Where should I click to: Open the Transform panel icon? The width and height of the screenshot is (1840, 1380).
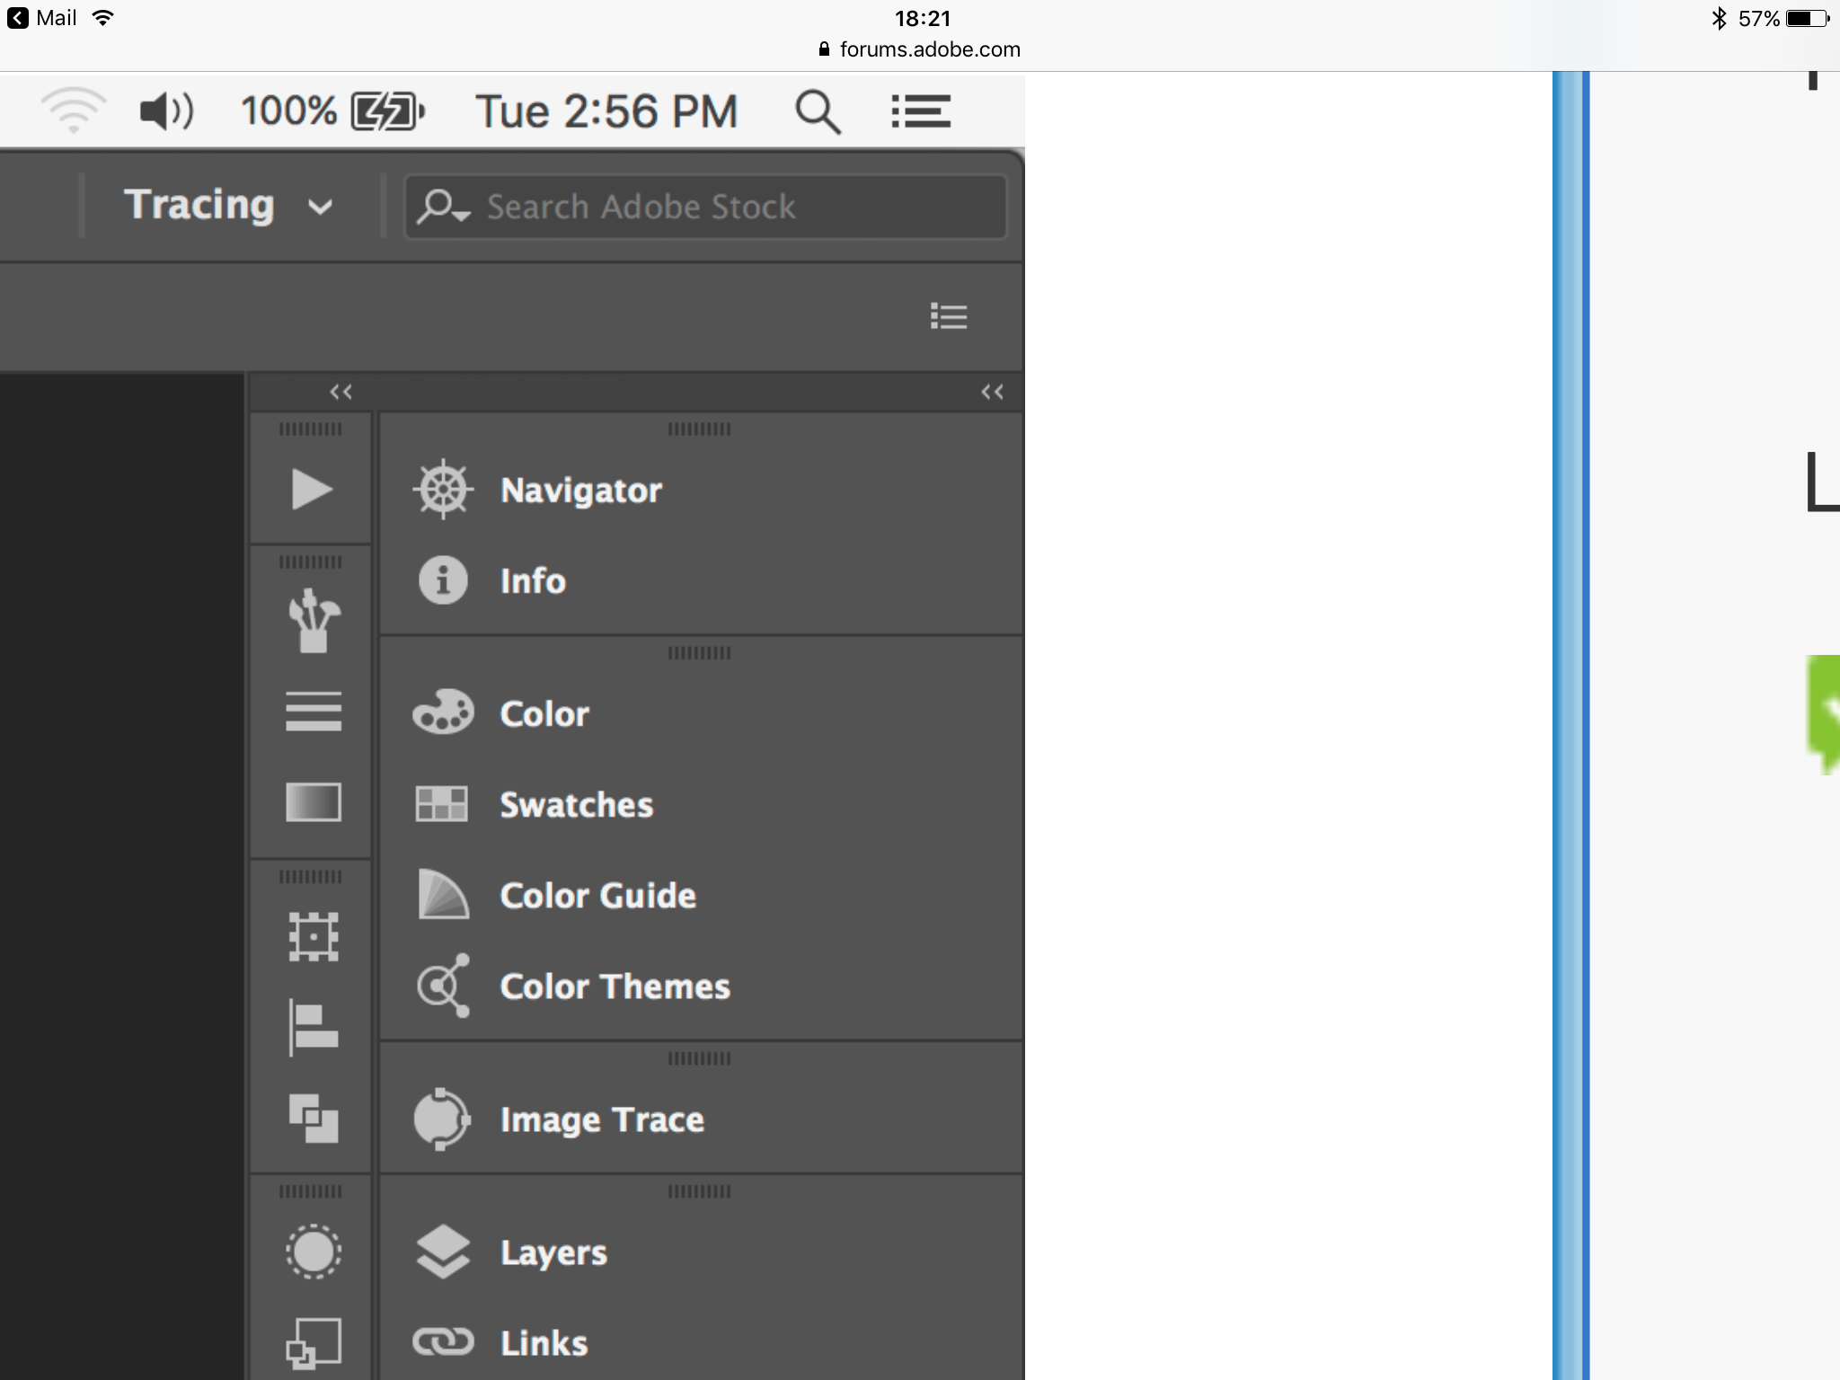pyautogui.click(x=311, y=936)
